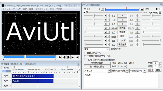Check 文字毎に個別オブジェクト option

(x=85, y=56)
